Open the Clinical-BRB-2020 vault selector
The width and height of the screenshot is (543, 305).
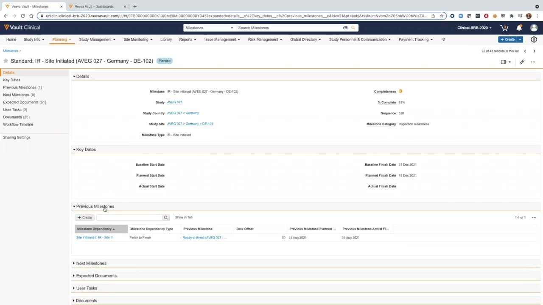(474, 28)
